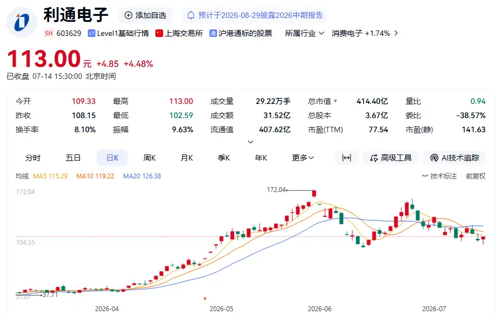Image resolution: width=499 pixels, height=315 pixels.
Task: Click the MA20 126.38 indicator label
Action: click(142, 176)
